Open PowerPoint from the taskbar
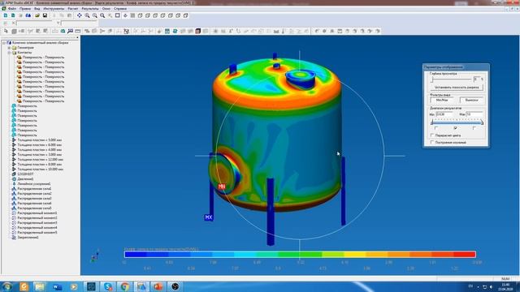Viewport: 520px width, 292px height. pyautogui.click(x=158, y=286)
